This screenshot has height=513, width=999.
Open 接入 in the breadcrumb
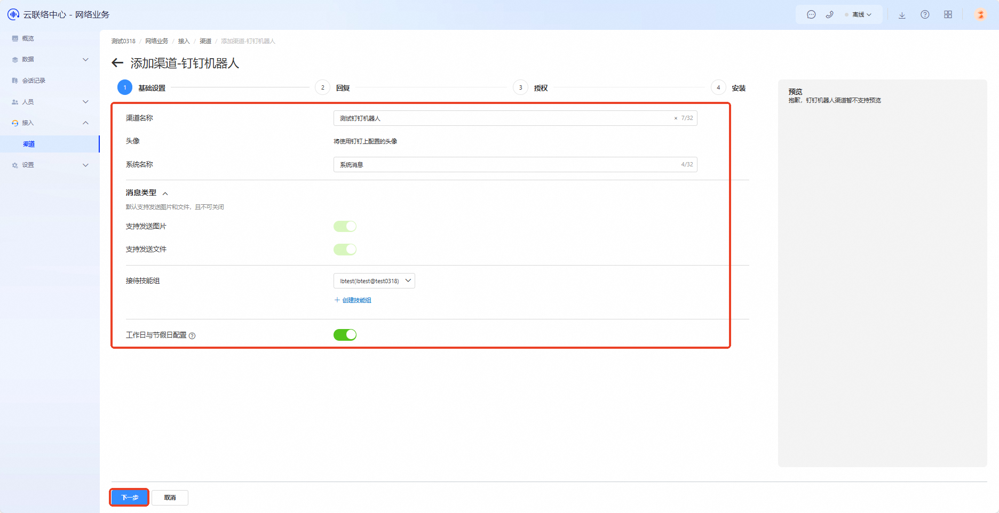(x=184, y=41)
